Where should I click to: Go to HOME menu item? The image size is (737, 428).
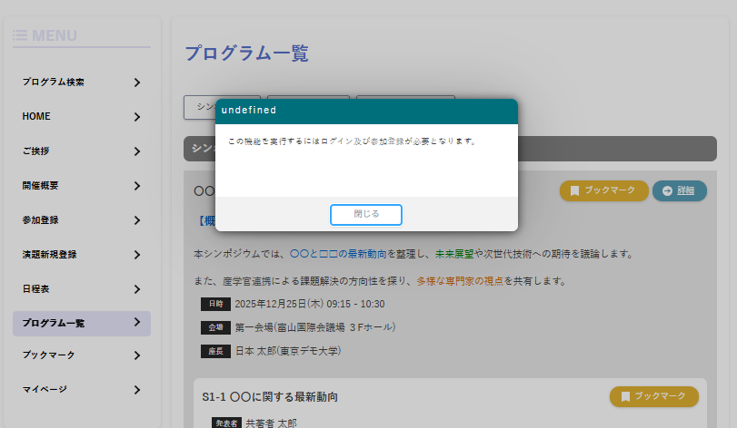coord(36,117)
